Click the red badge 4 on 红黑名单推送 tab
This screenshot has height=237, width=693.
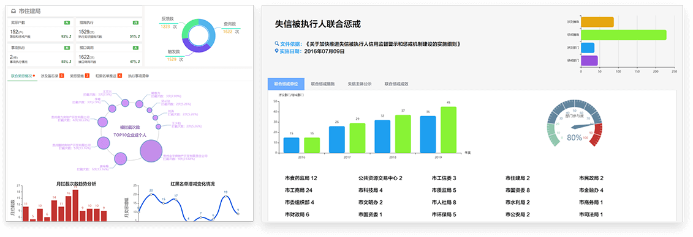119,76
